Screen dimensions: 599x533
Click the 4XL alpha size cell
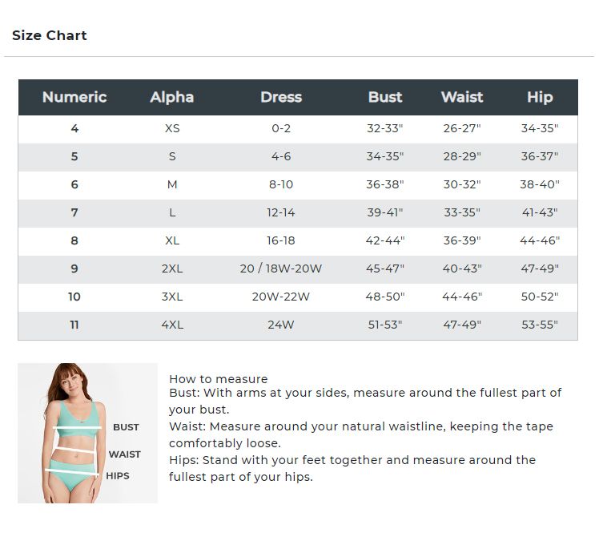[x=172, y=325]
